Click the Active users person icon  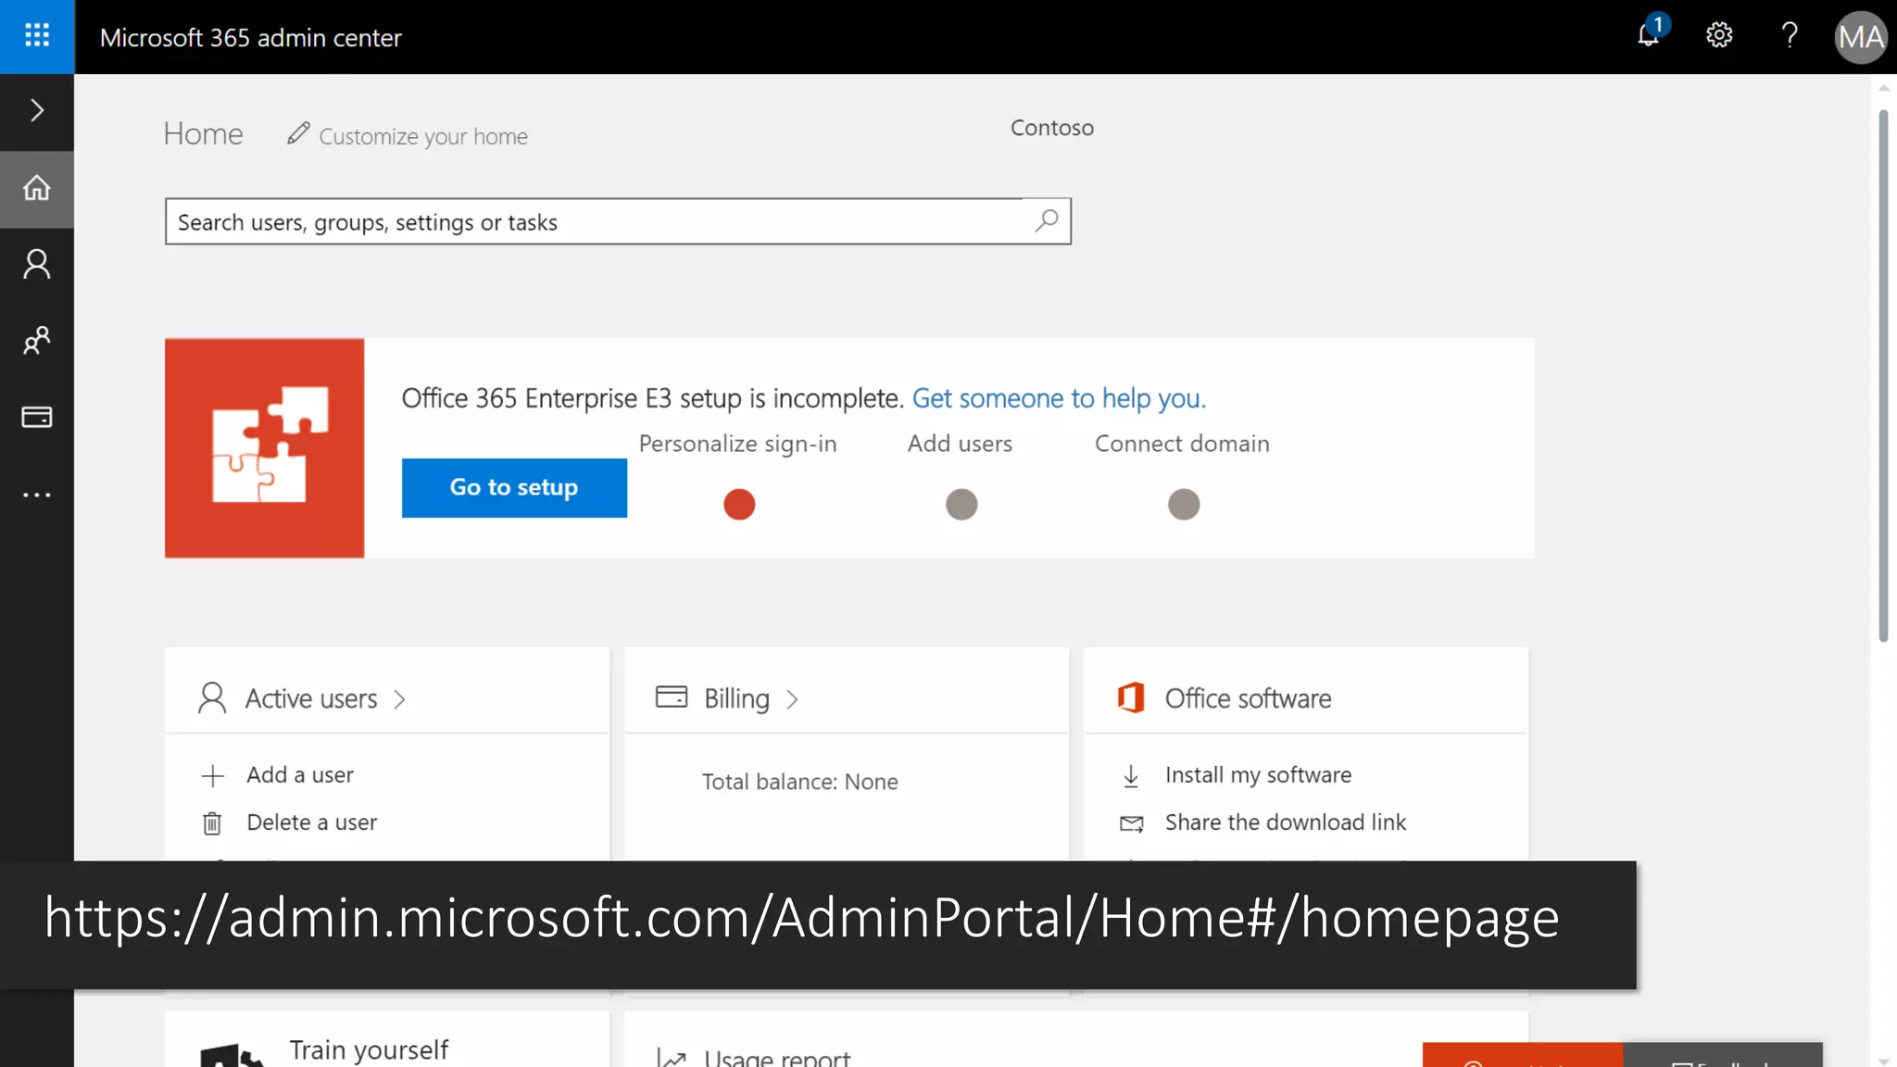point(212,697)
